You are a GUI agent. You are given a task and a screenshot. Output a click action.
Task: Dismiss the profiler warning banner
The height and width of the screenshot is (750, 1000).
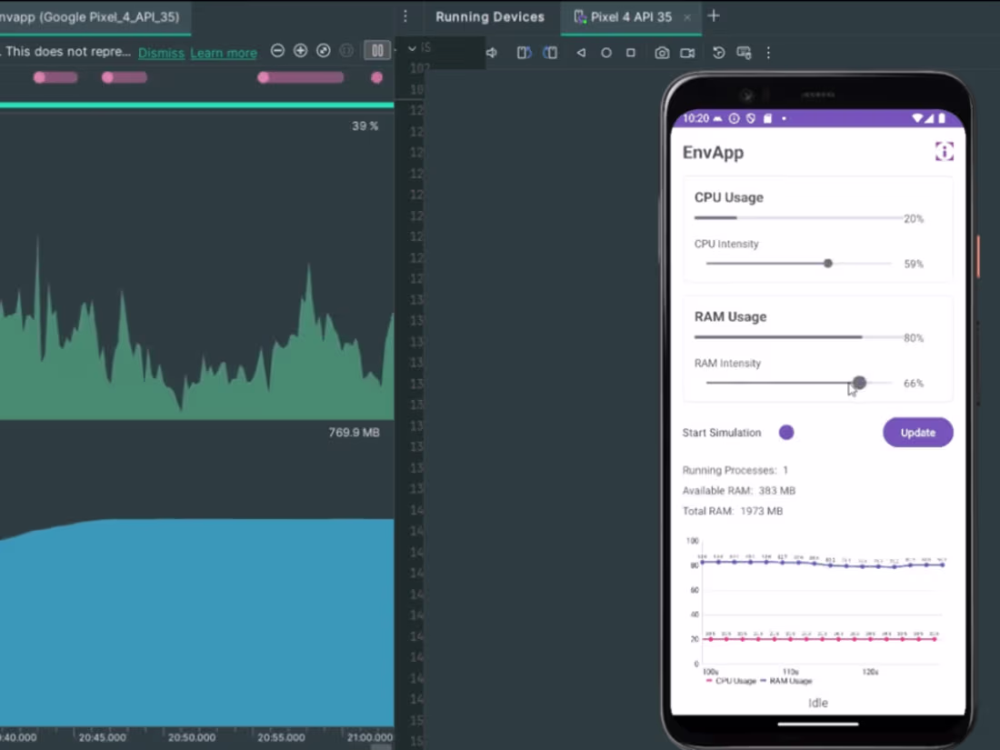coord(161,53)
